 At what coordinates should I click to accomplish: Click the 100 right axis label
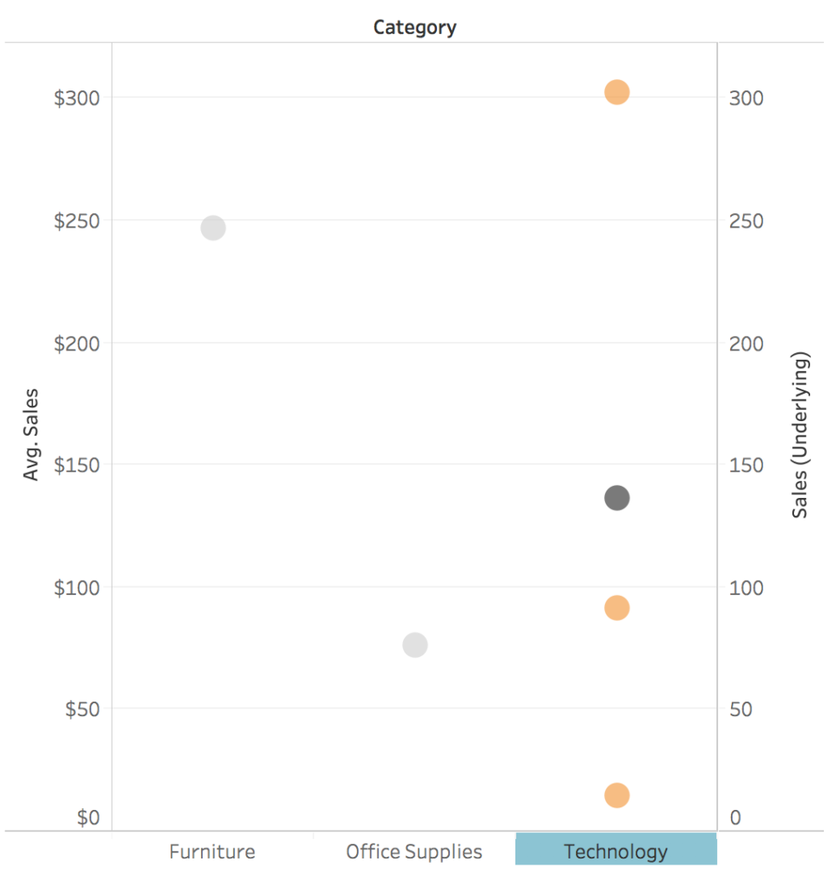click(746, 588)
